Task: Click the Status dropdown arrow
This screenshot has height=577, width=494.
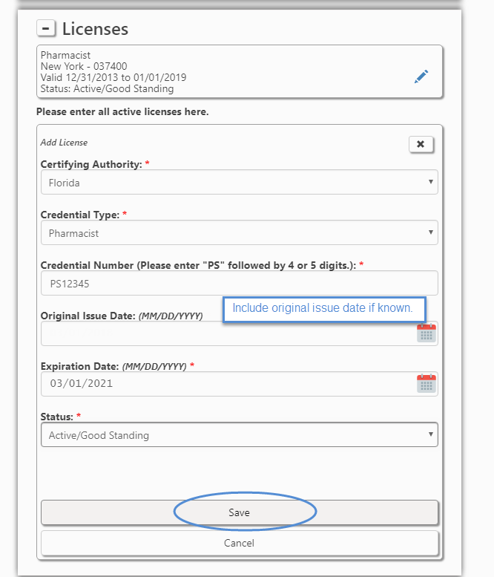Action: (x=431, y=434)
